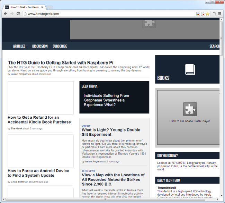The height and width of the screenshot is (203, 225).
Task: Go back with the browser back arrow
Action: point(6,14)
